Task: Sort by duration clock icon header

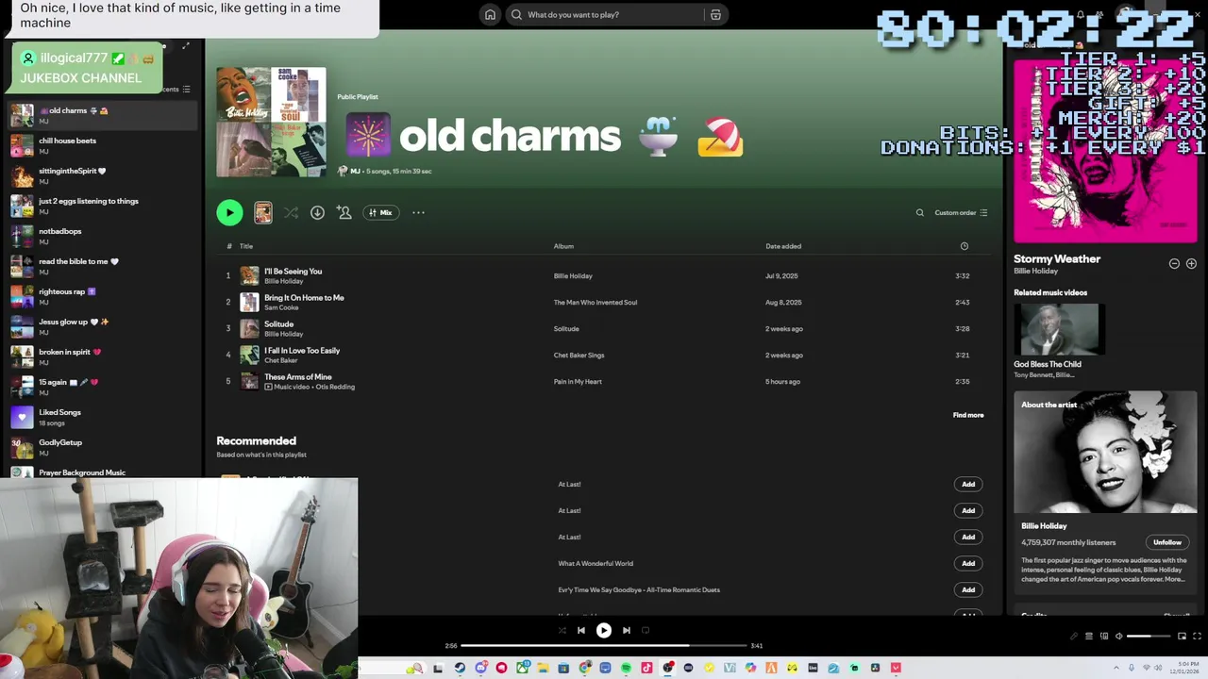Action: coord(964,246)
